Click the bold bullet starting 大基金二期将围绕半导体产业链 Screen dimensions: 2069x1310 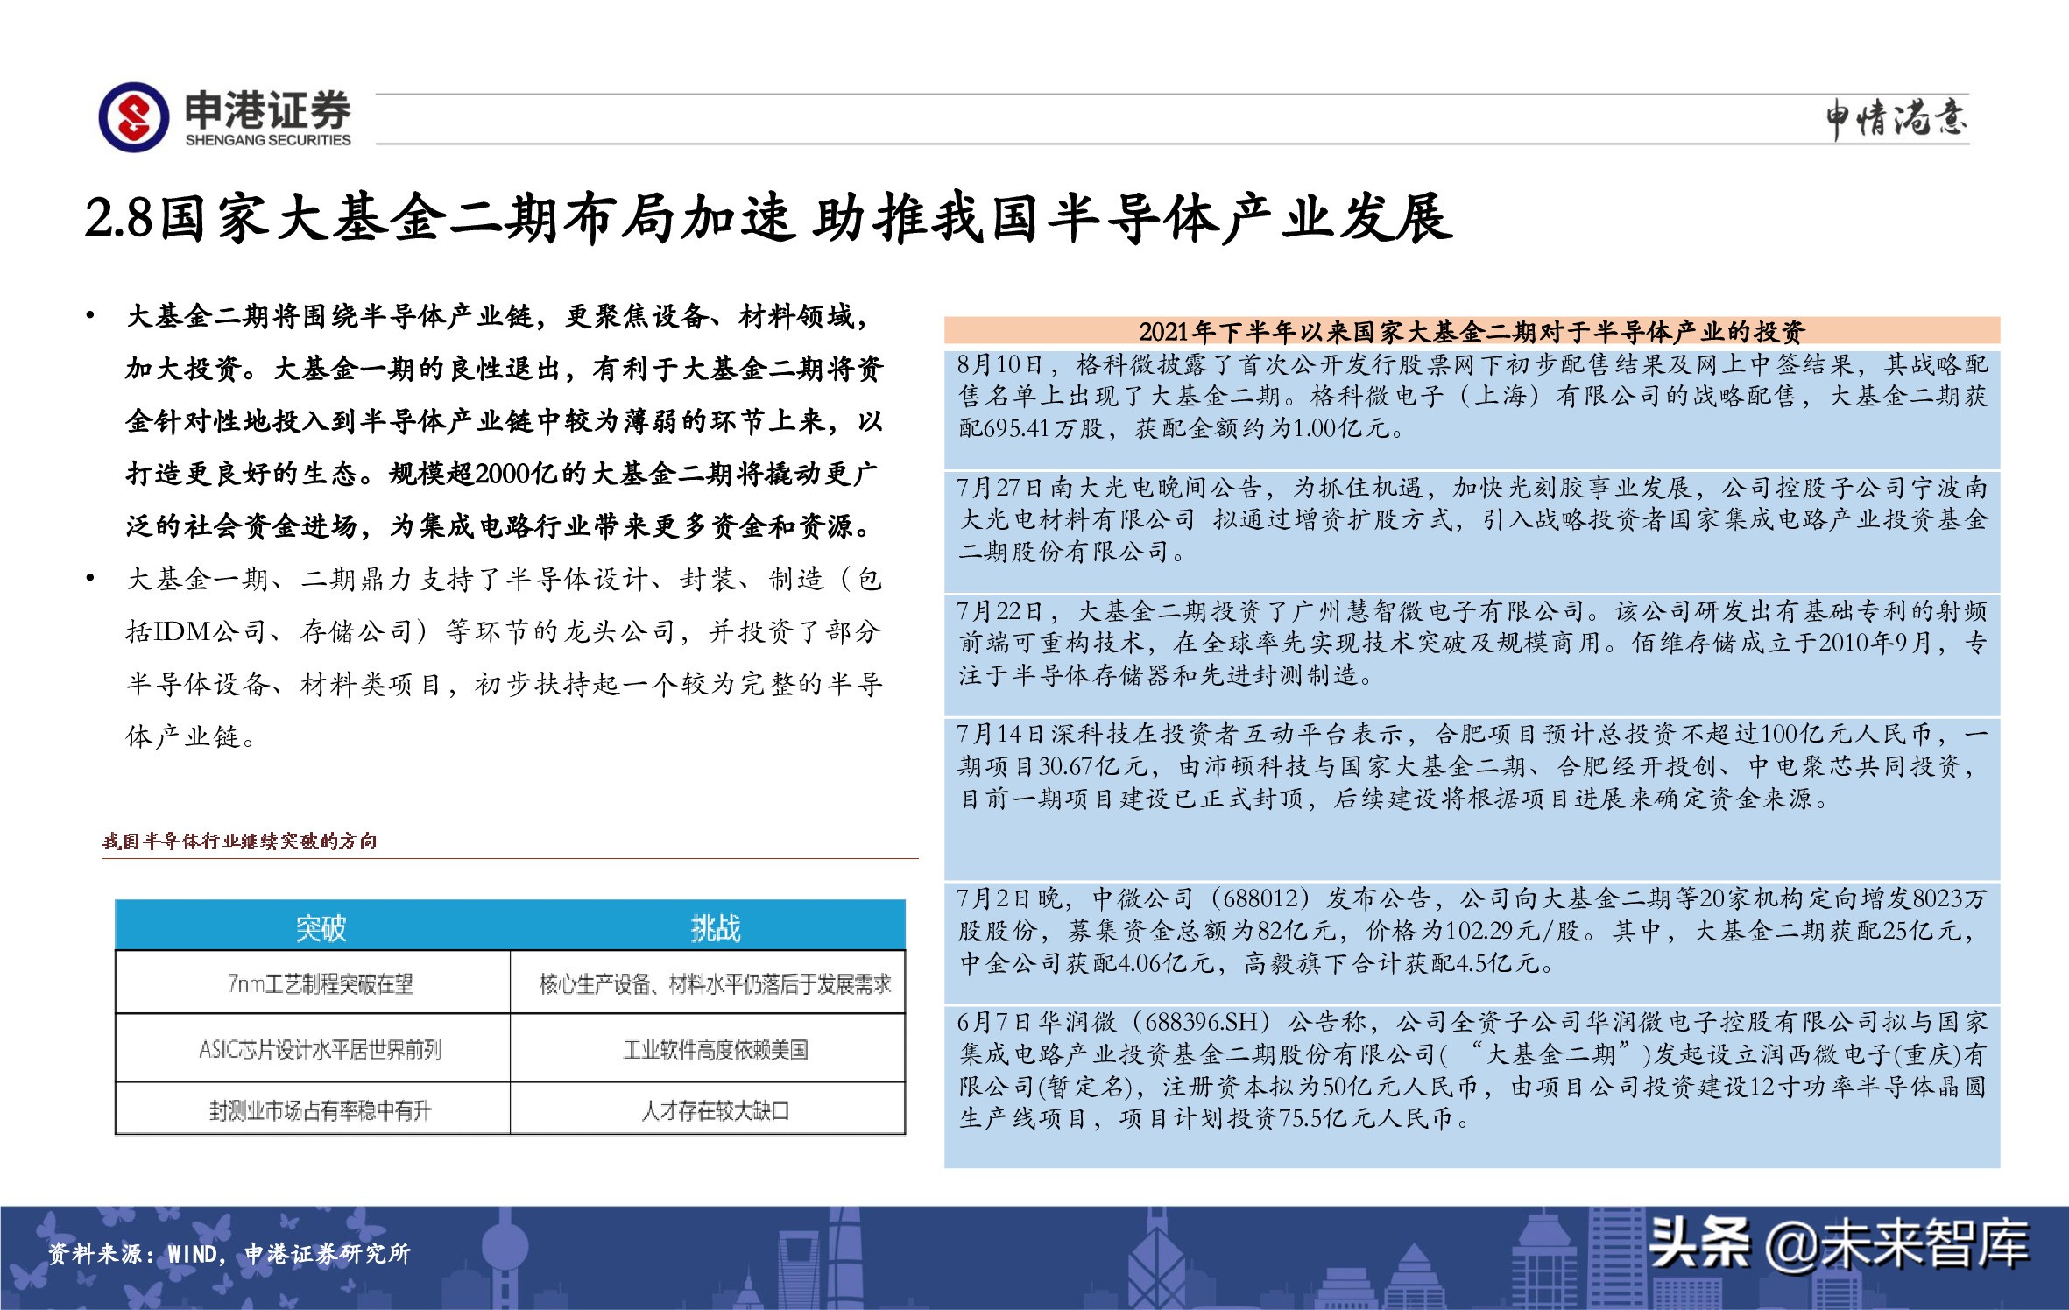[505, 421]
